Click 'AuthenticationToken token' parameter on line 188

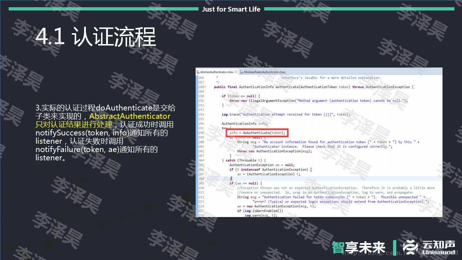pyautogui.click(x=324, y=87)
